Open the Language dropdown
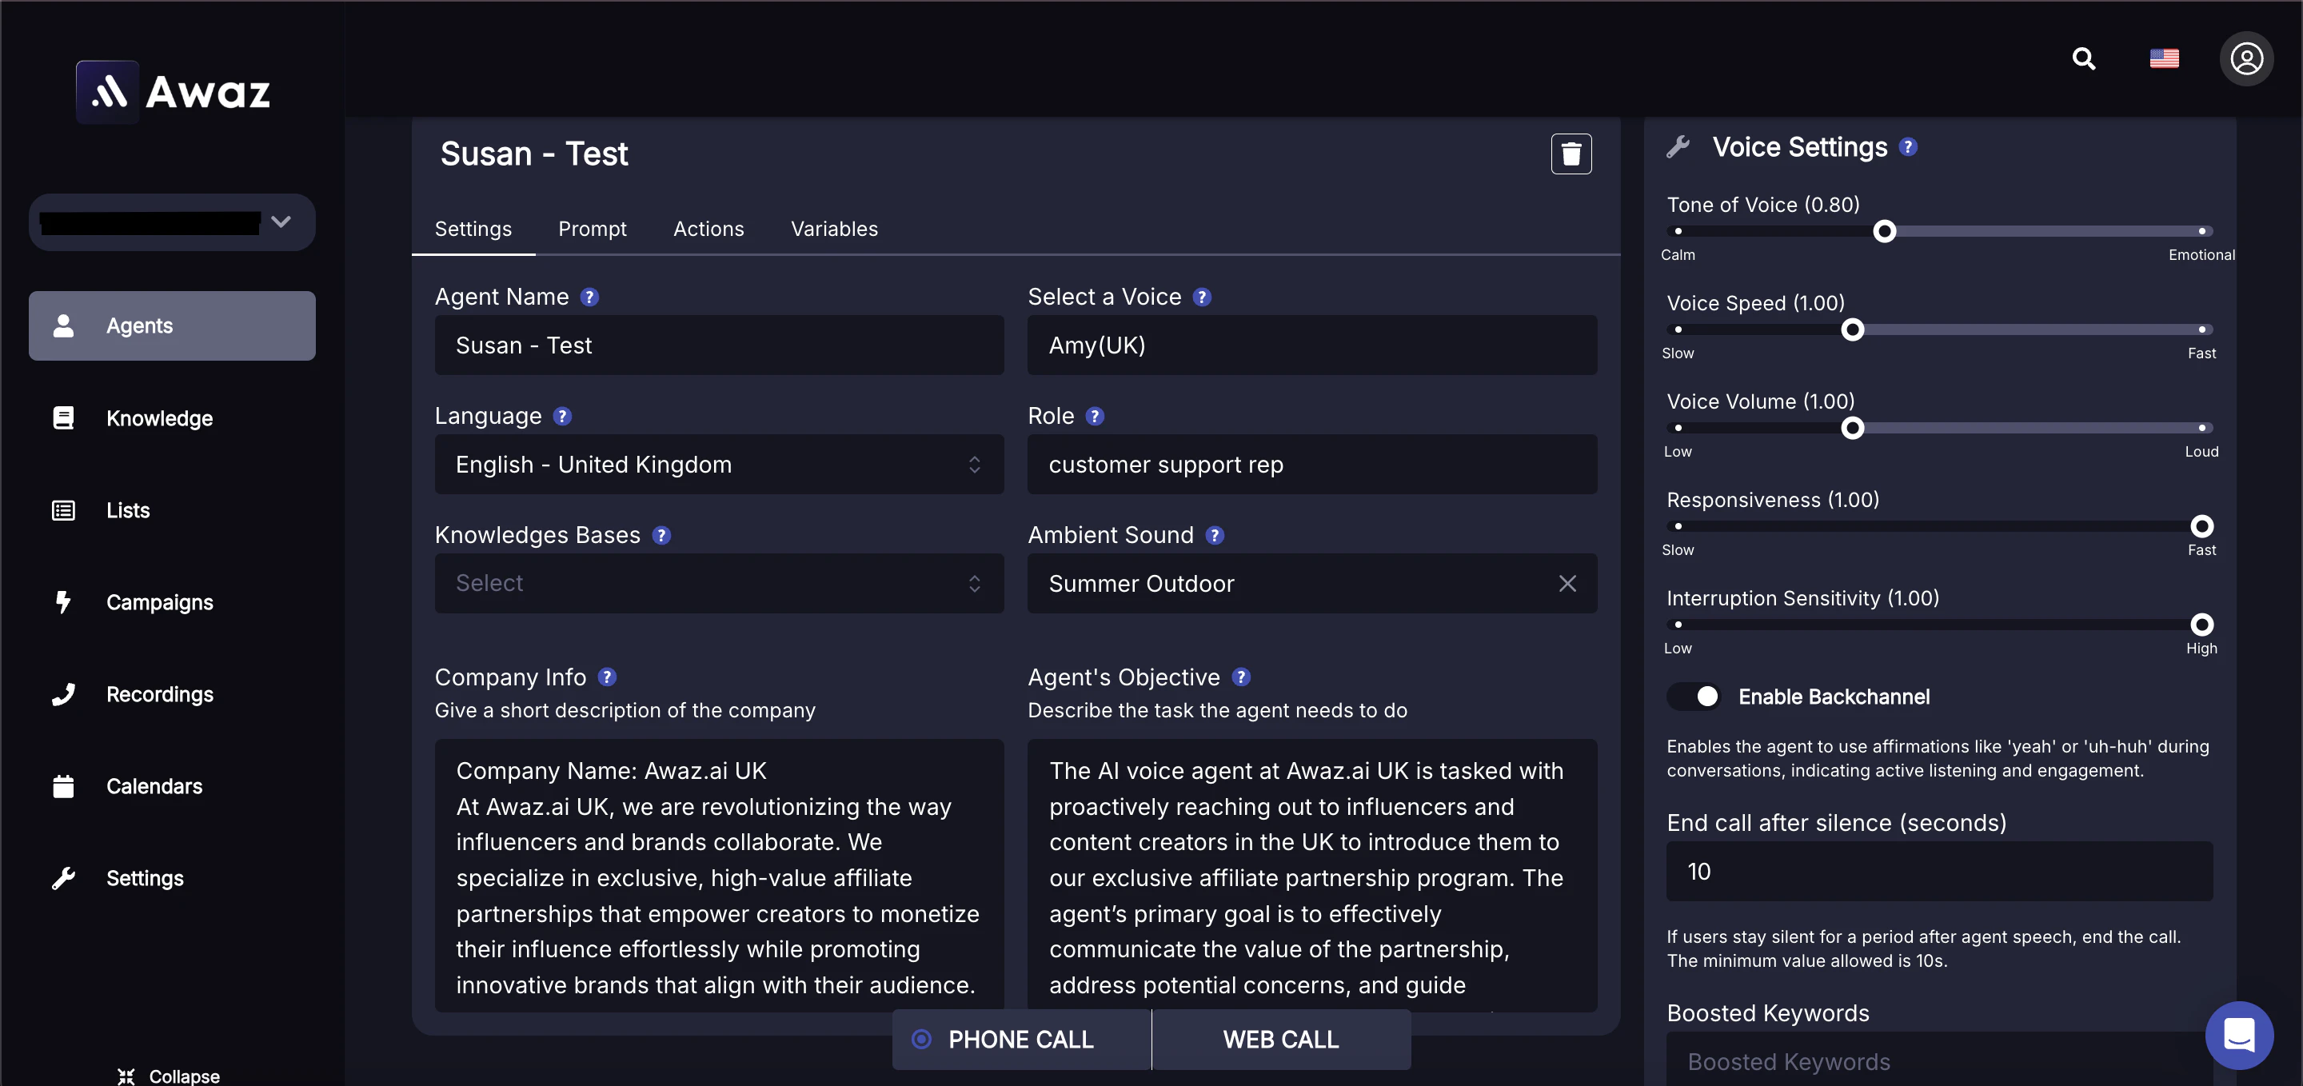Image resolution: width=2303 pixels, height=1086 pixels. click(x=719, y=464)
